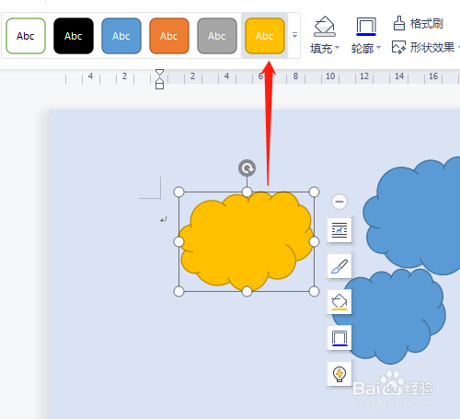Select the Format Painter (格式刷) tool
The height and width of the screenshot is (419, 460).
(x=419, y=24)
